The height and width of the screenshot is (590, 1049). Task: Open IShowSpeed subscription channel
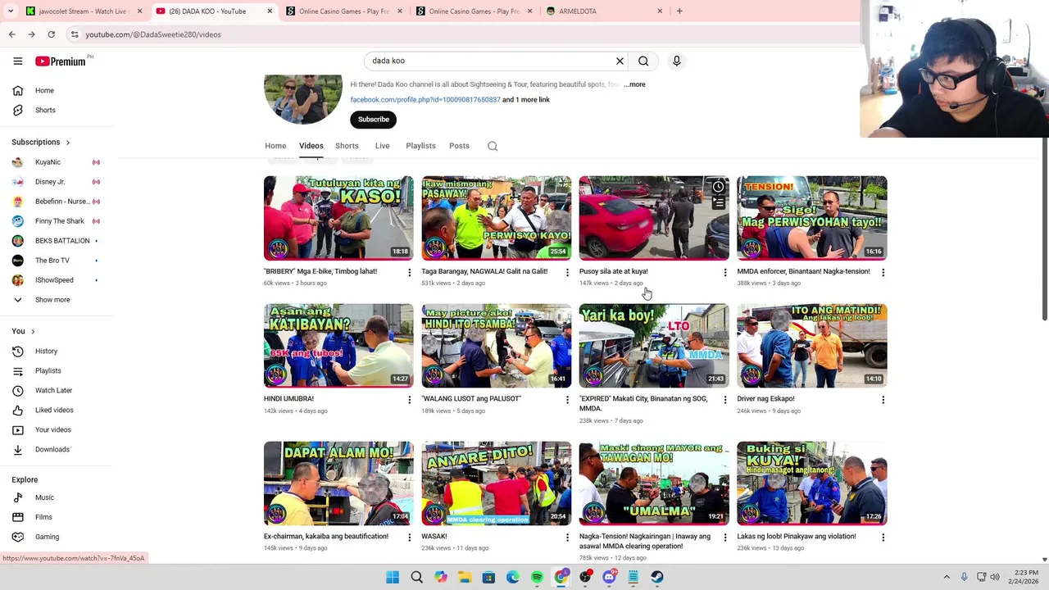[x=56, y=280]
